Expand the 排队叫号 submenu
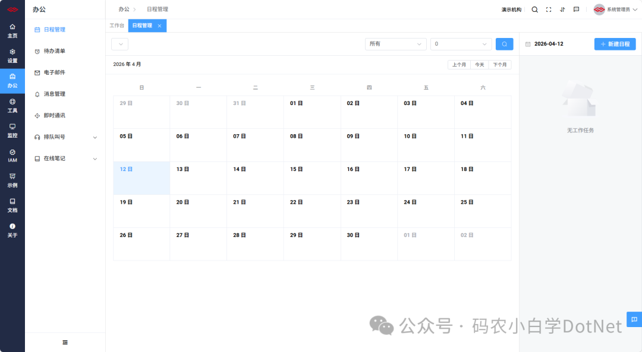The height and width of the screenshot is (352, 642). [x=65, y=137]
